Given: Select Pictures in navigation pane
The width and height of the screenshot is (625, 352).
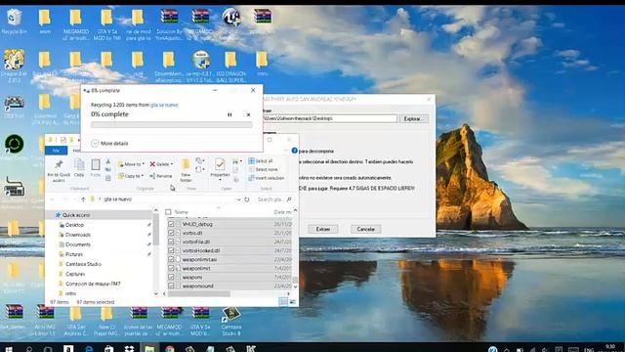Looking at the screenshot, I should point(74,254).
